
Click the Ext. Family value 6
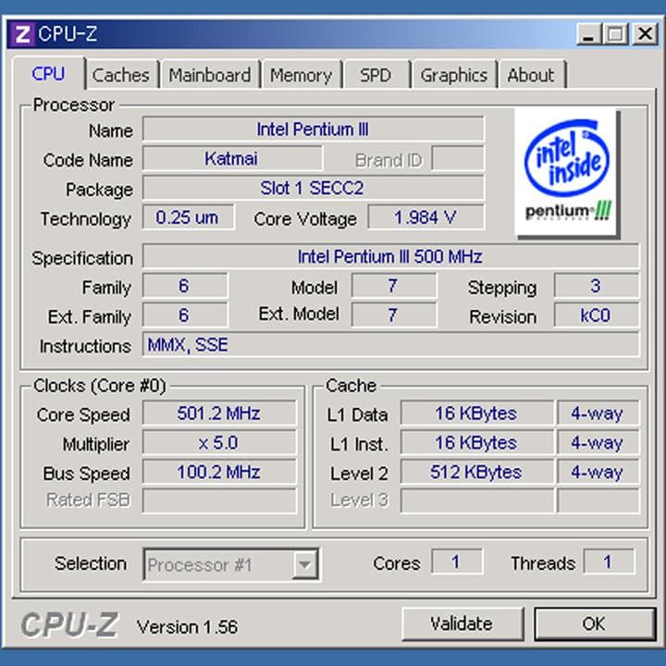point(185,315)
